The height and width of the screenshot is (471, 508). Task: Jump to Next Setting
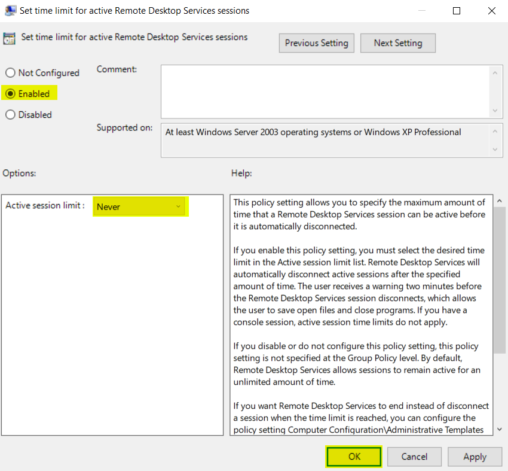coord(397,43)
